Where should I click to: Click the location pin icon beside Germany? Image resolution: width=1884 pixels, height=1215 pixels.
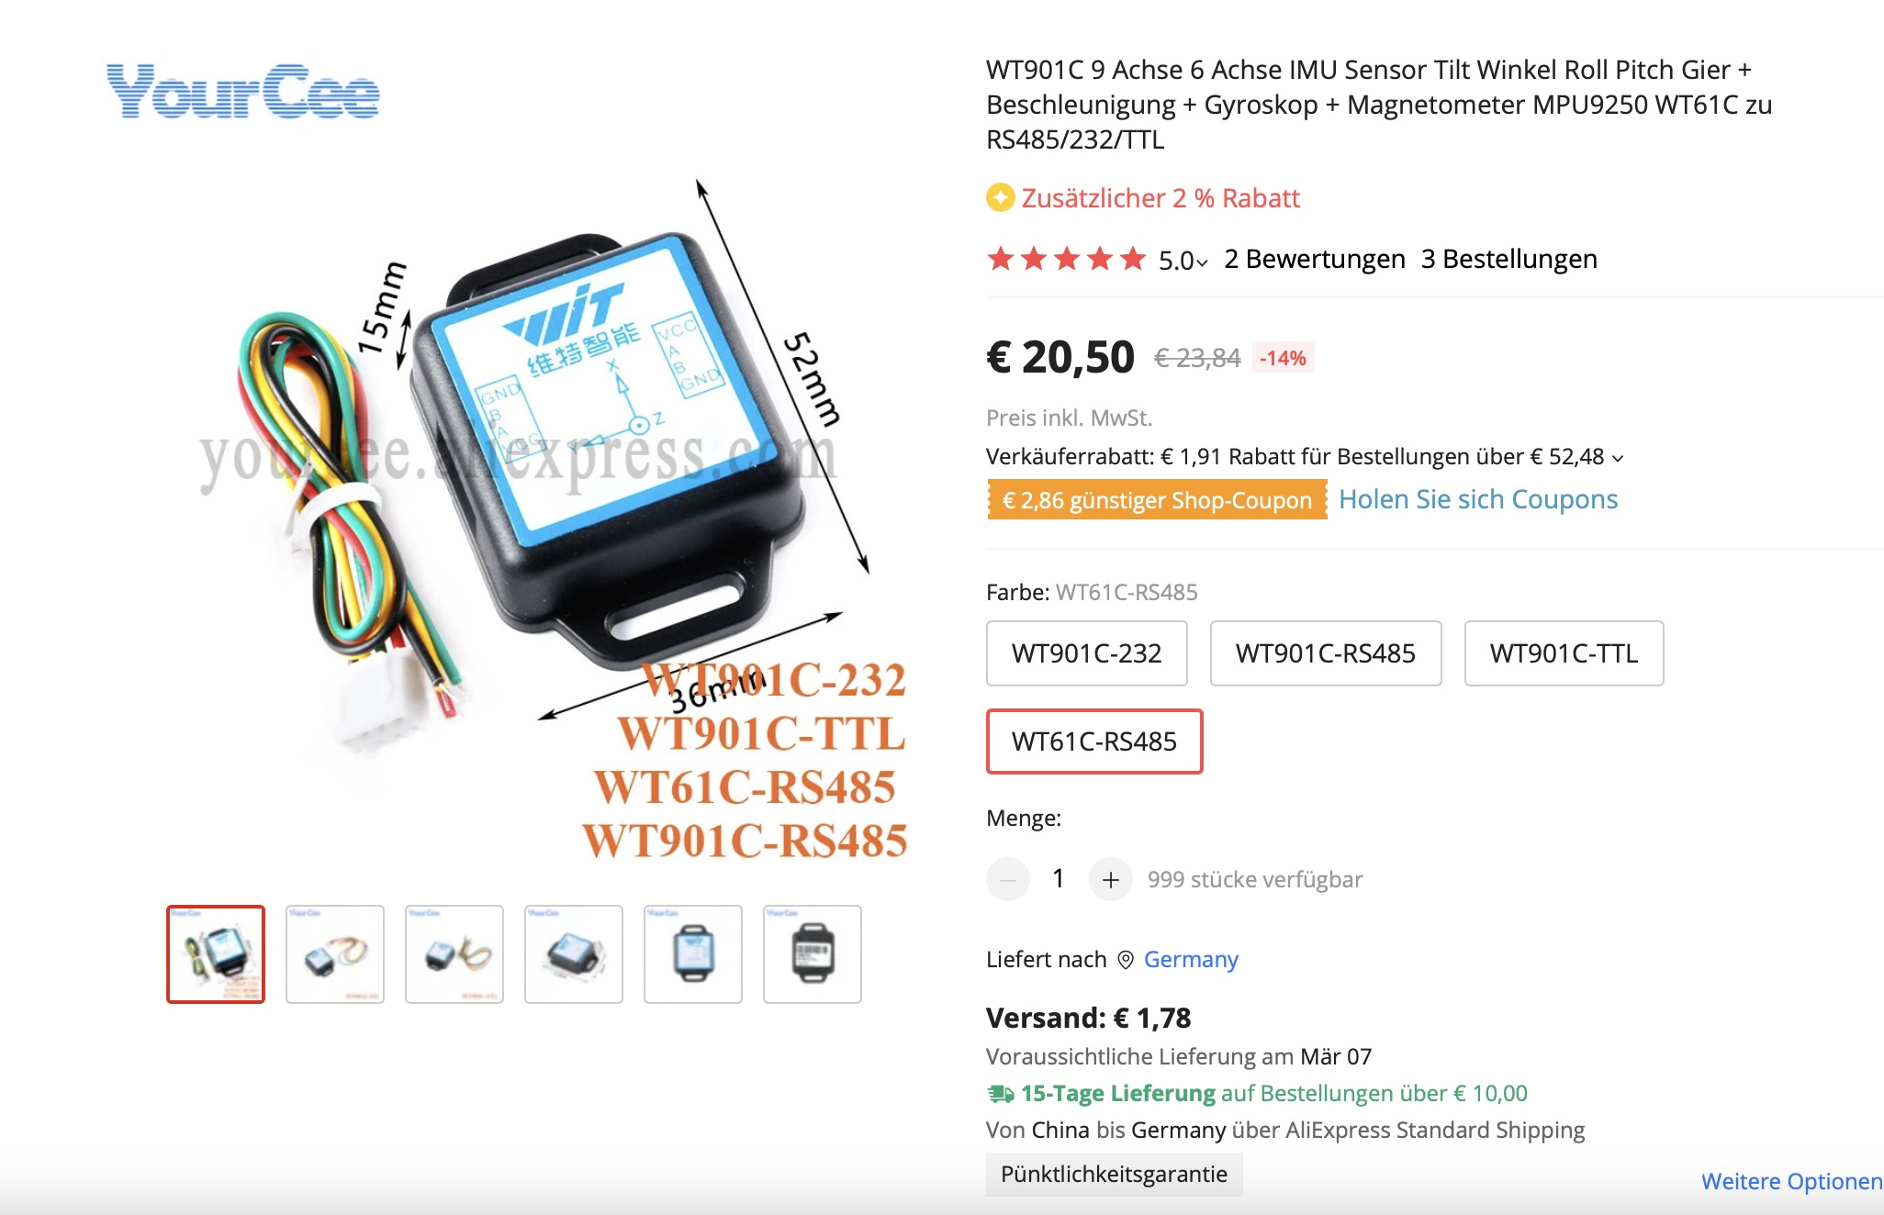(1125, 960)
